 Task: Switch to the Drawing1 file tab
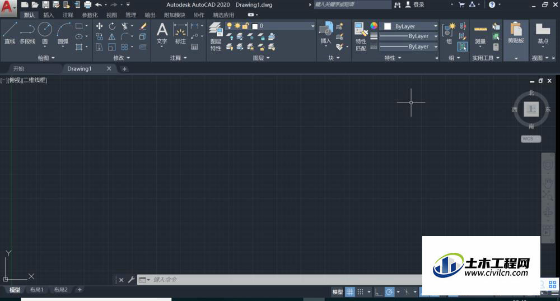[x=80, y=68]
